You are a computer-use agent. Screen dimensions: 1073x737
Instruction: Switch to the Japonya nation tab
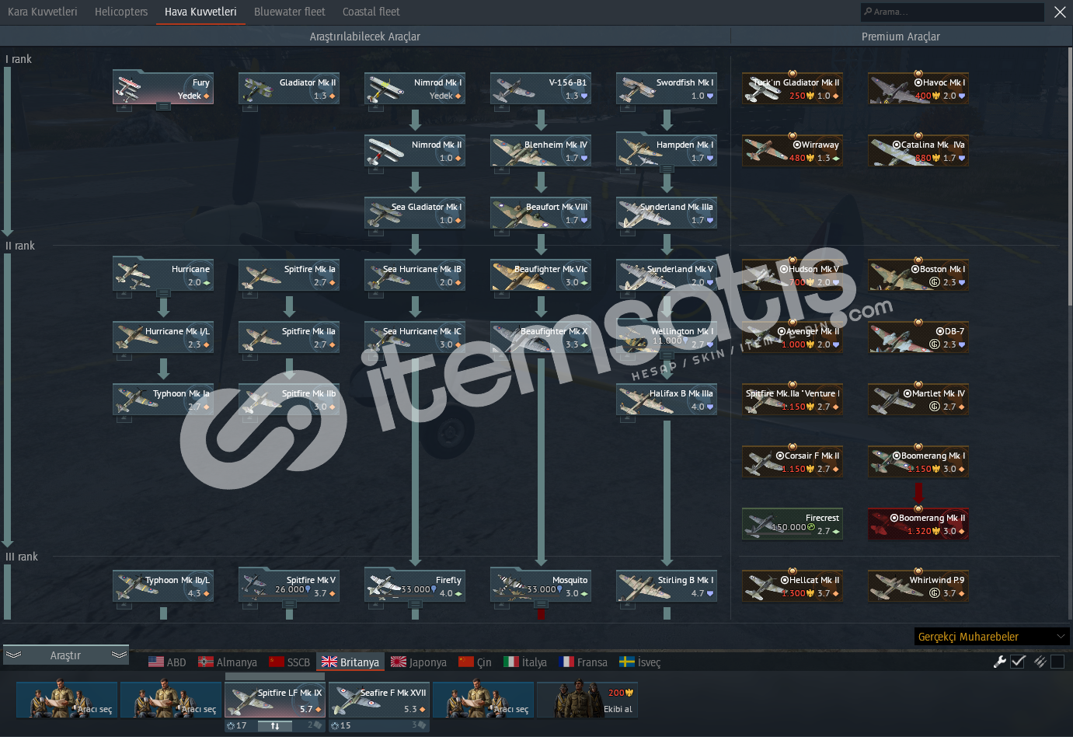[419, 662]
